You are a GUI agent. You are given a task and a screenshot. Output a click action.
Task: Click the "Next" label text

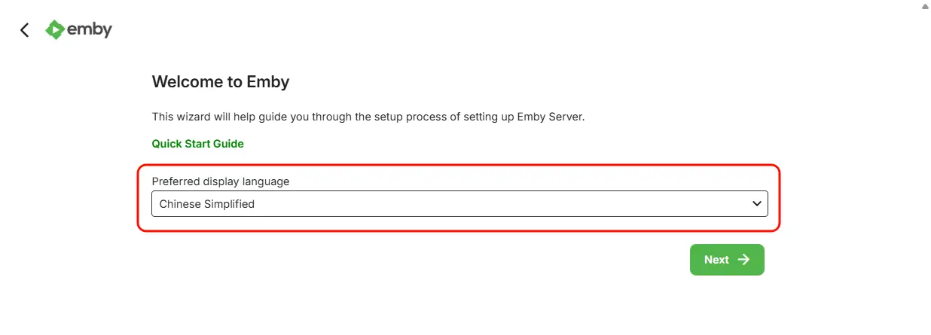point(716,260)
